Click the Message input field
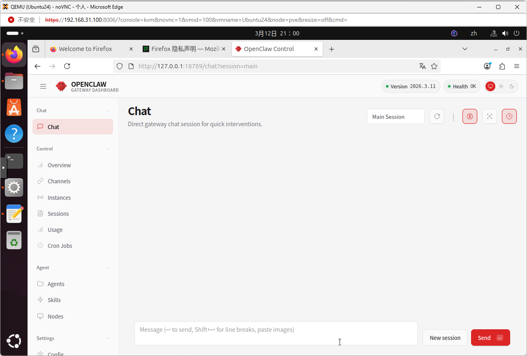 [x=275, y=333]
